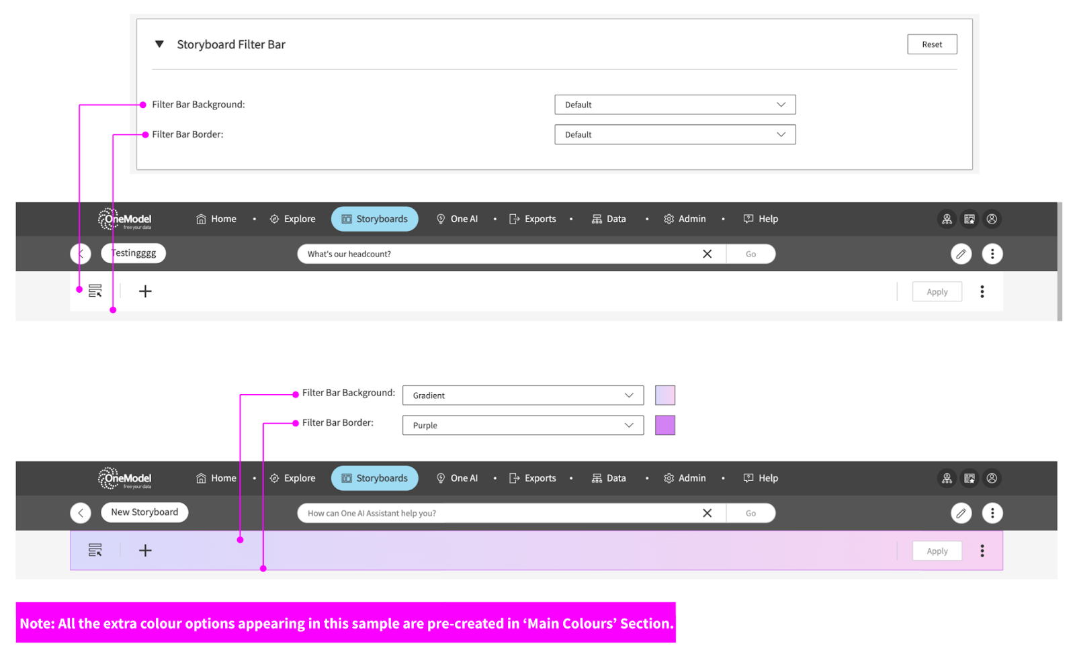Click filter list icon in white filter bar
This screenshot has width=1075, height=656.
tap(95, 291)
